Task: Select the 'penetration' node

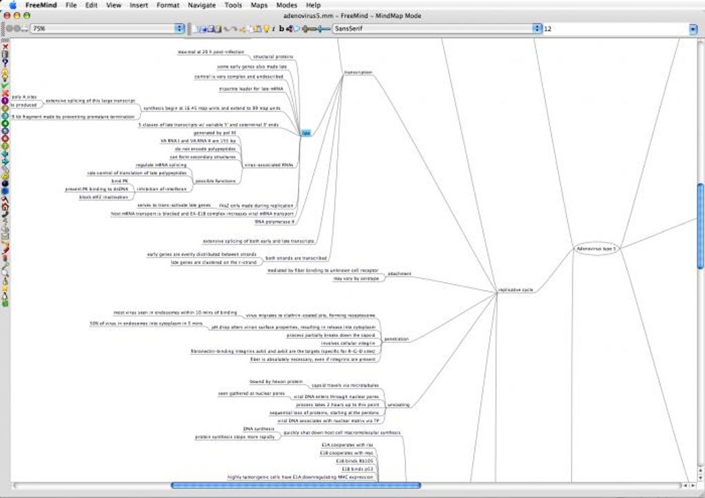Action: click(396, 339)
